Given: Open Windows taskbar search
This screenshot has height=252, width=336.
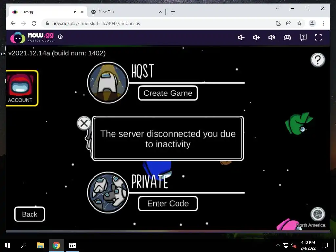Looking at the screenshot, I should pos(24,245).
